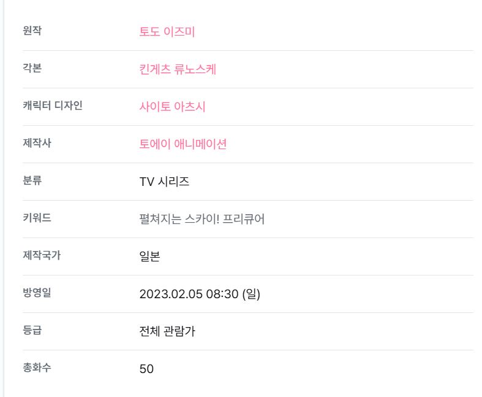This screenshot has width=482, height=397.
Task: Visit the 토에이 애니메이션 studio link
Action: pyautogui.click(x=183, y=144)
